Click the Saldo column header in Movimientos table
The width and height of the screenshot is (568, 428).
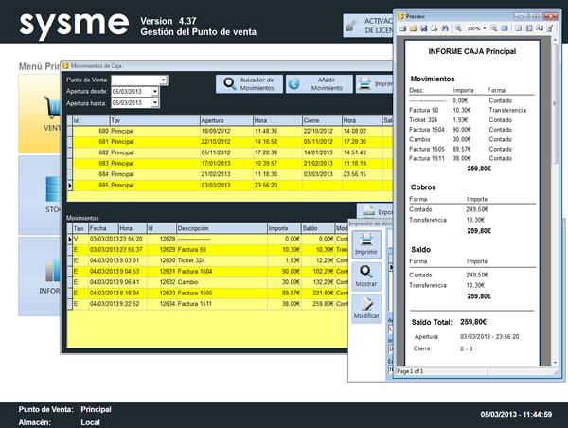(x=318, y=228)
